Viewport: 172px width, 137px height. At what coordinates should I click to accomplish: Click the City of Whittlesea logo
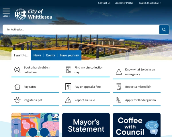(x=33, y=14)
